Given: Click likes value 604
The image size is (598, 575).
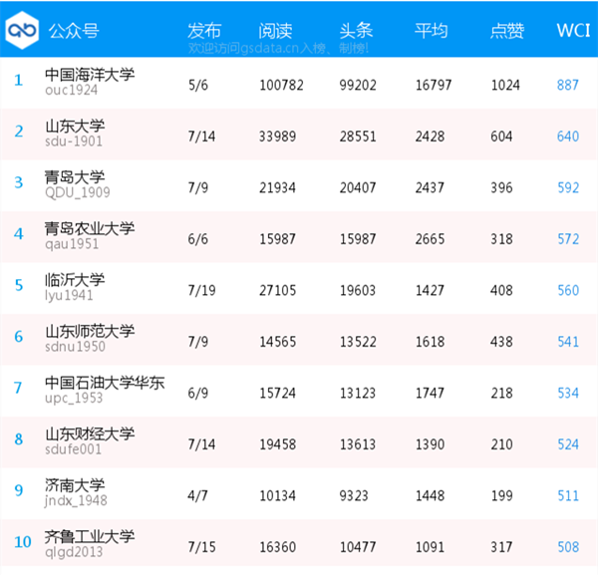Looking at the screenshot, I should coord(501,137).
